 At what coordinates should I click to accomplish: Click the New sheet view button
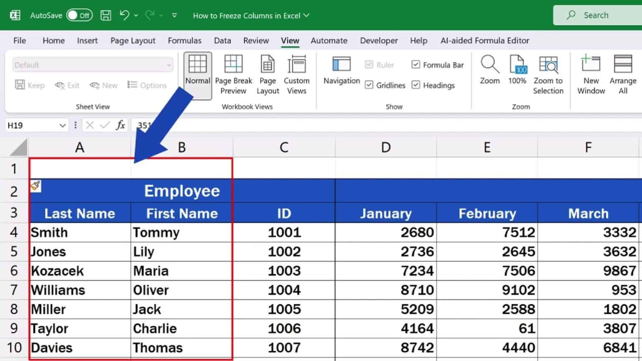point(103,85)
